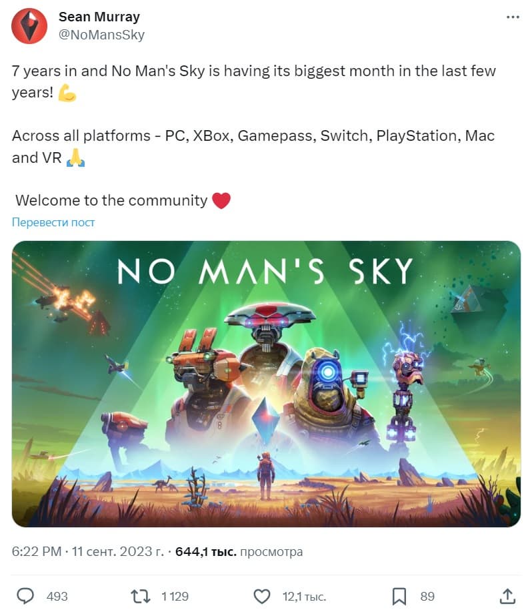Viewport: 532px width, 616px height.
Task: Click the retweet arrows icon
Action: pos(141,597)
